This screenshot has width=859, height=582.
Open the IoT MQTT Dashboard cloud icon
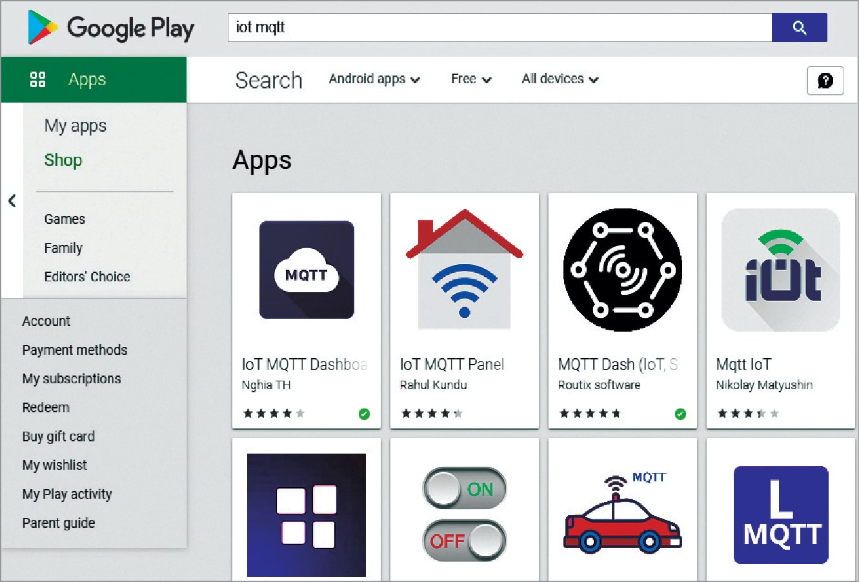coord(307,270)
